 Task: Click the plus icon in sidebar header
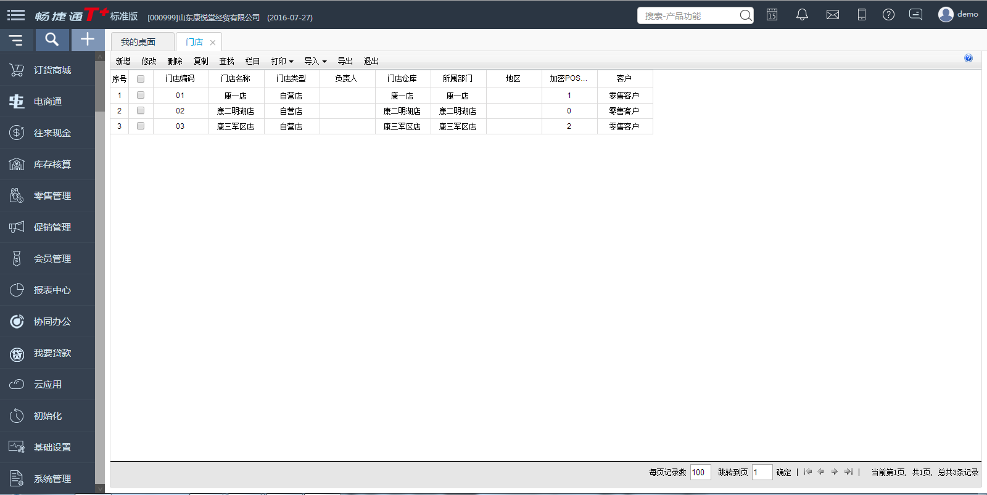(x=88, y=40)
